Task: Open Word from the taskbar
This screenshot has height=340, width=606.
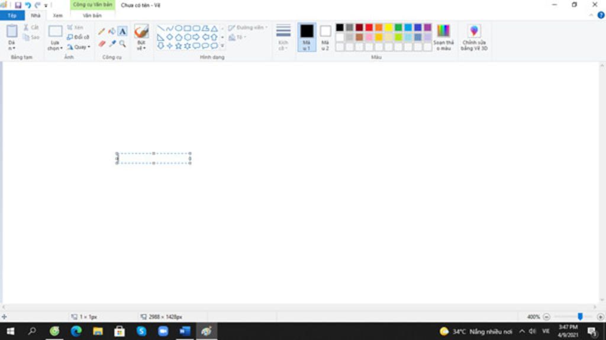Action: (185, 331)
